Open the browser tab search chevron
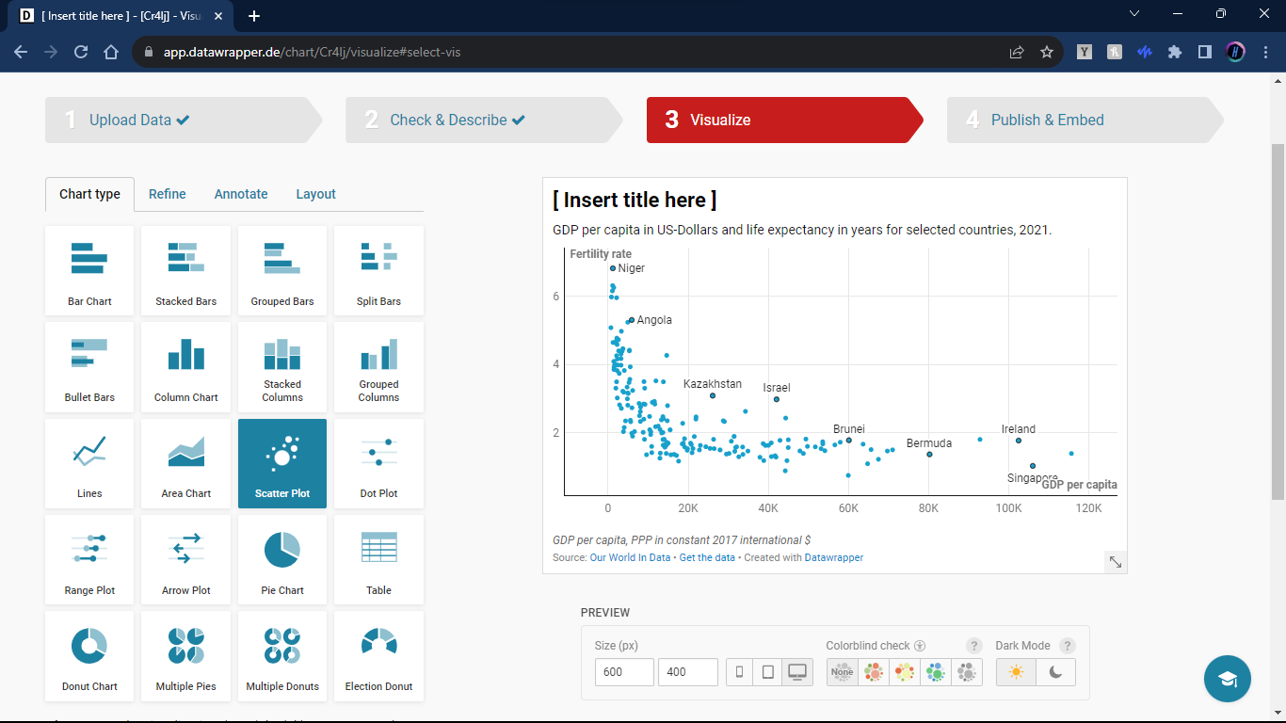1286x723 pixels. [1134, 14]
